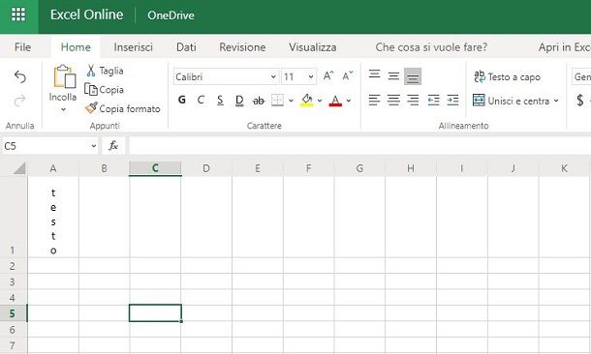The image size is (591, 354).
Task: Align text left
Action: [374, 100]
